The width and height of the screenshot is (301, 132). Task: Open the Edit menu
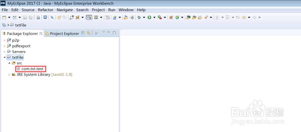pyautogui.click(x=15, y=10)
